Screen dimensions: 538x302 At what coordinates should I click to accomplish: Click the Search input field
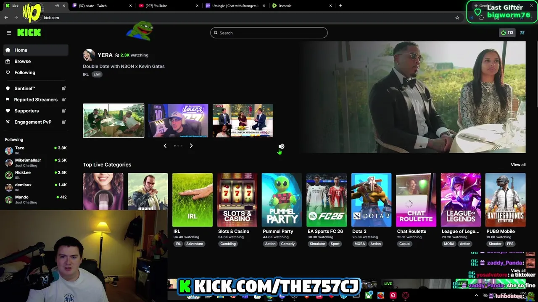coord(269,33)
